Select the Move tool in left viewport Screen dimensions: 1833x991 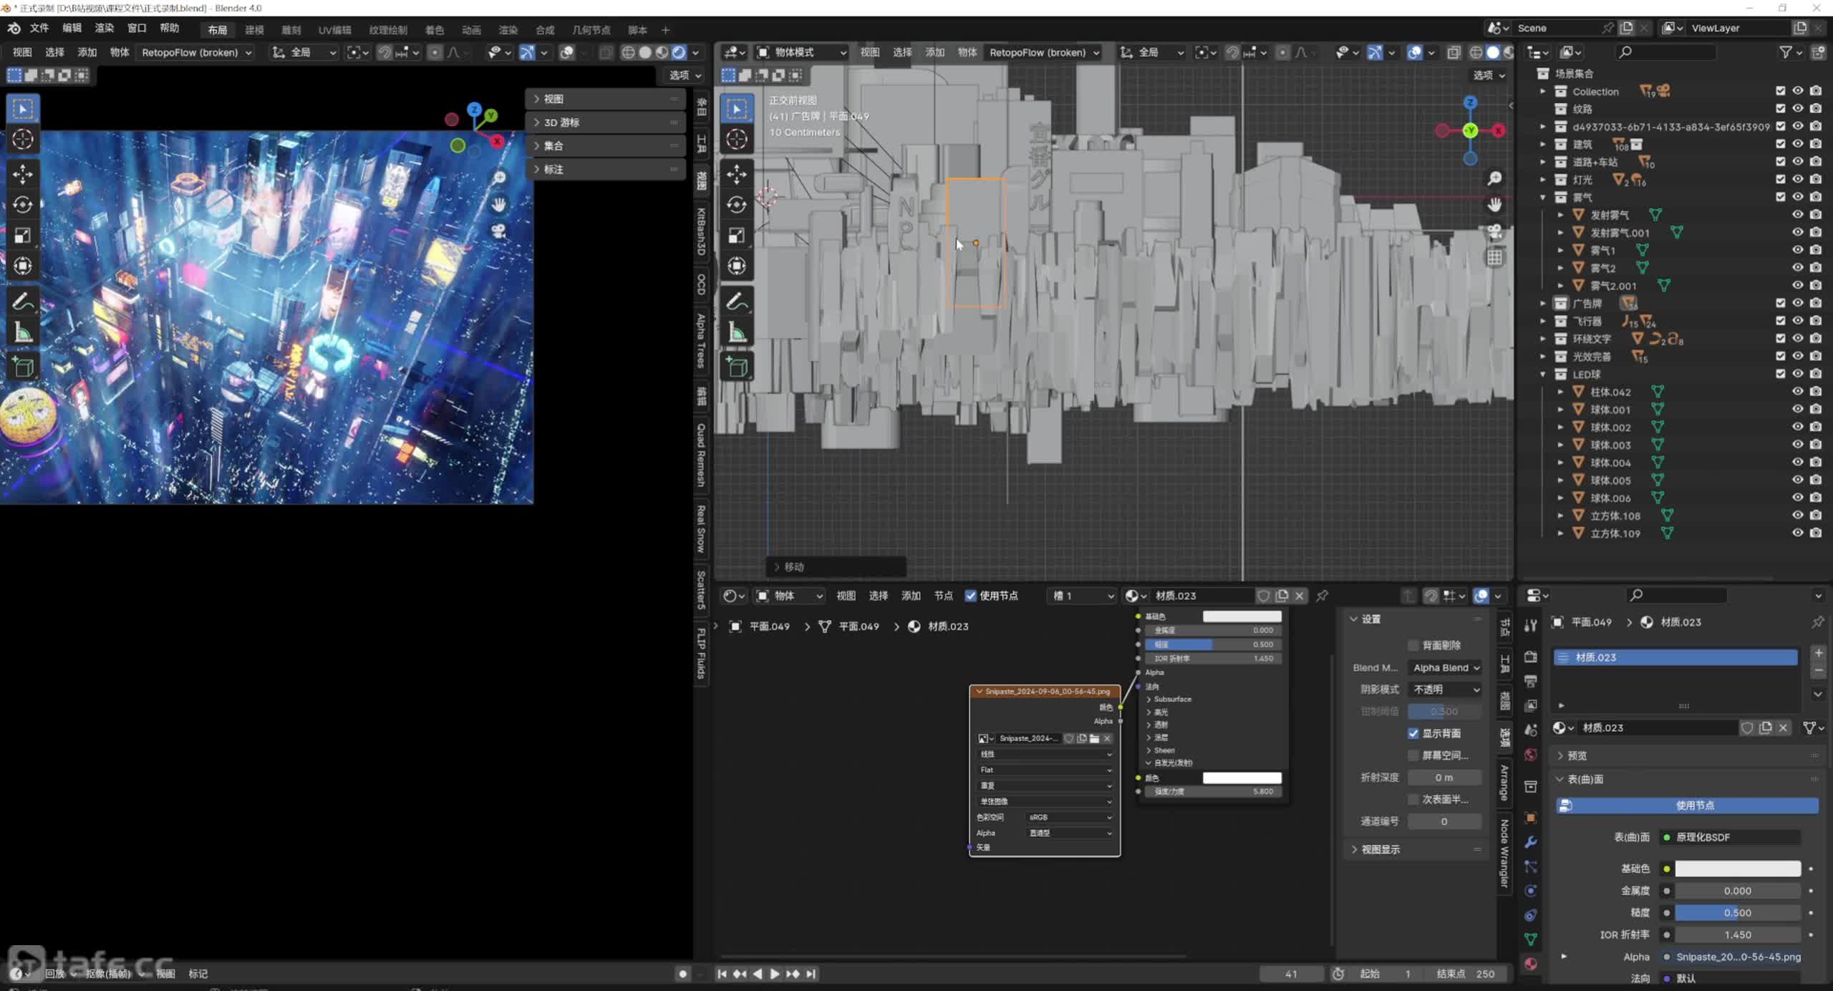(23, 174)
